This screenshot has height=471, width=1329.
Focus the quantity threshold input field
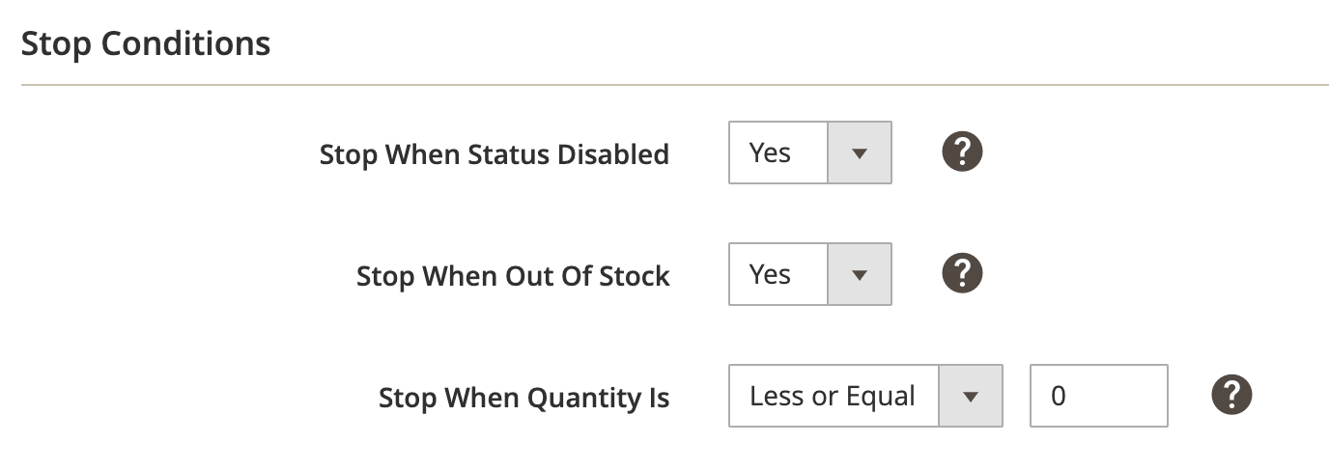click(1099, 396)
